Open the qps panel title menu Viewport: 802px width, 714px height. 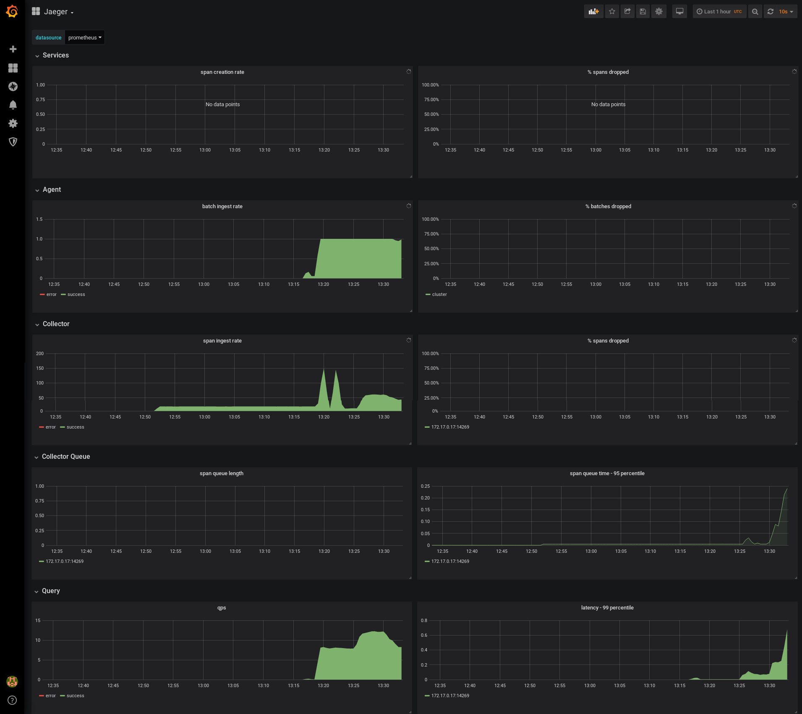pos(222,608)
